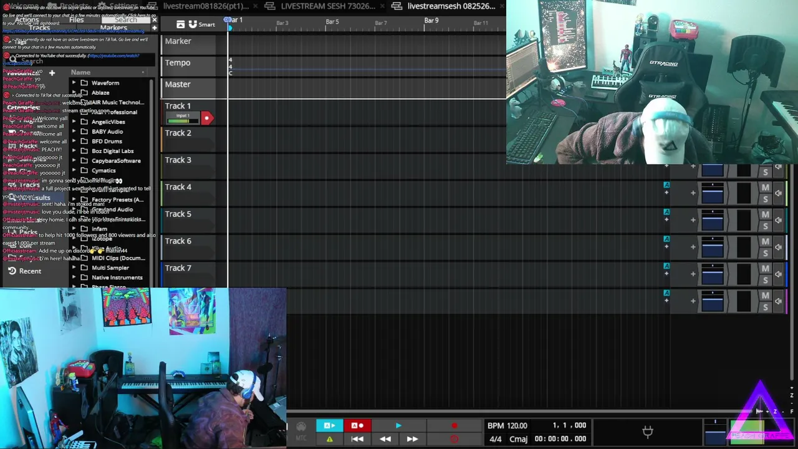
Task: Start playback with the transport play button
Action: click(398, 426)
